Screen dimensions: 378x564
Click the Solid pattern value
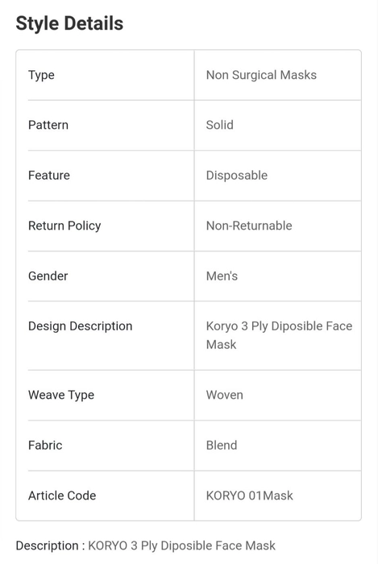[219, 125]
